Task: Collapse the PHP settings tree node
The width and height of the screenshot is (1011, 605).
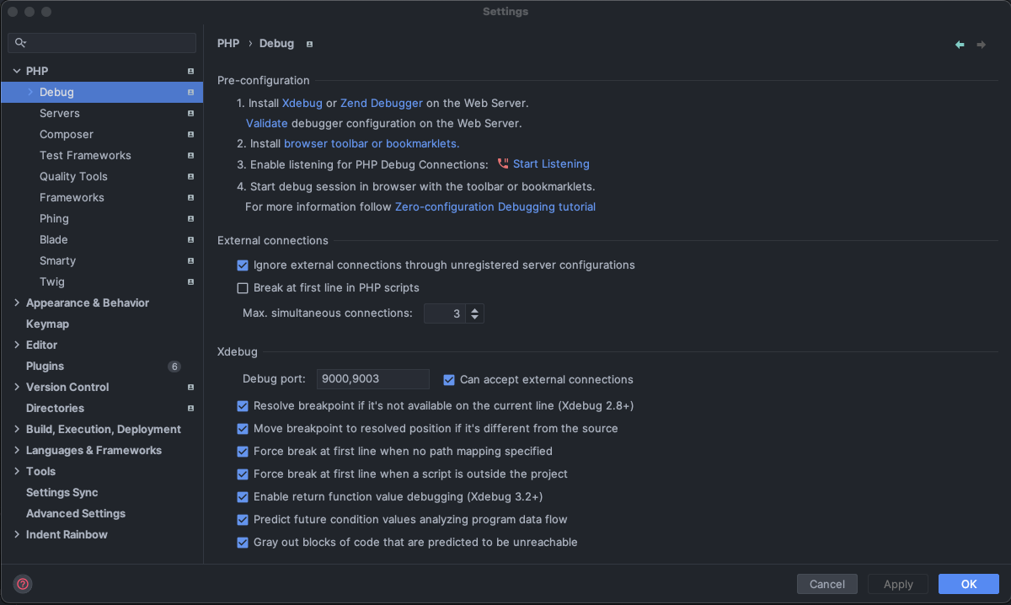Action: pyautogui.click(x=17, y=72)
